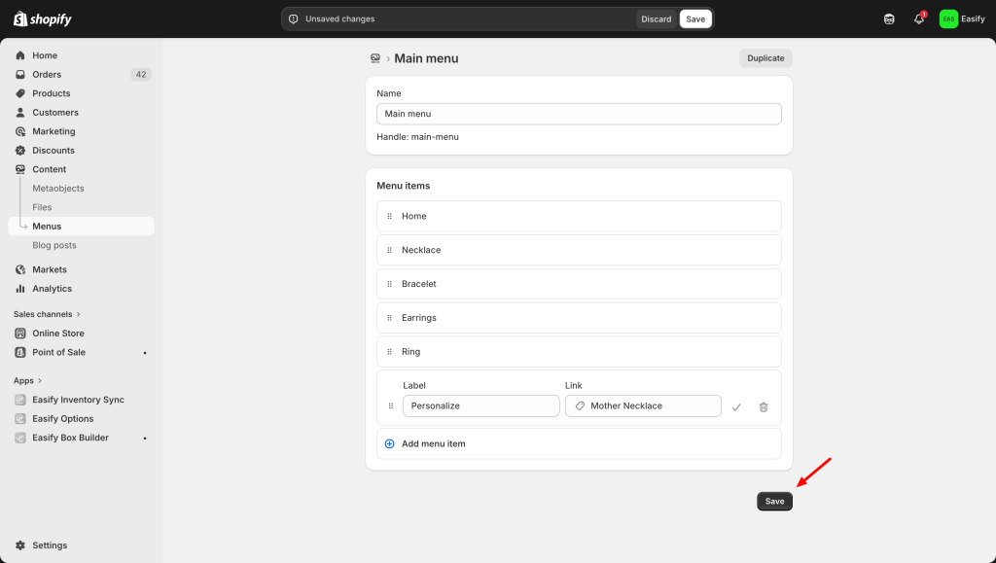
Task: Click Discard in the unsaved changes bar
Action: pyautogui.click(x=656, y=19)
